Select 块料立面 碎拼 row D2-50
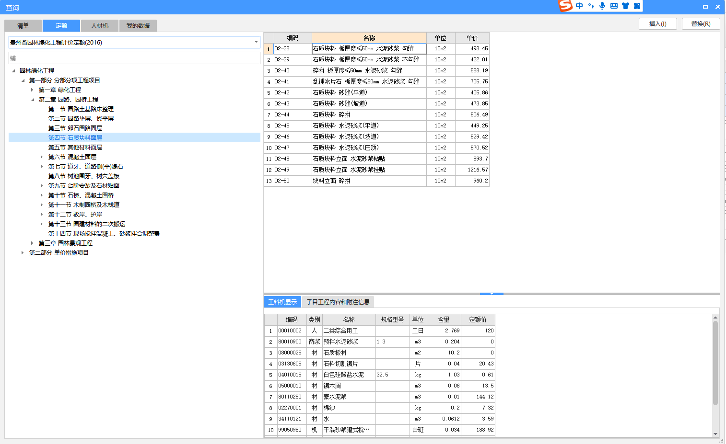Image resolution: width=726 pixels, height=444 pixels. [376, 181]
